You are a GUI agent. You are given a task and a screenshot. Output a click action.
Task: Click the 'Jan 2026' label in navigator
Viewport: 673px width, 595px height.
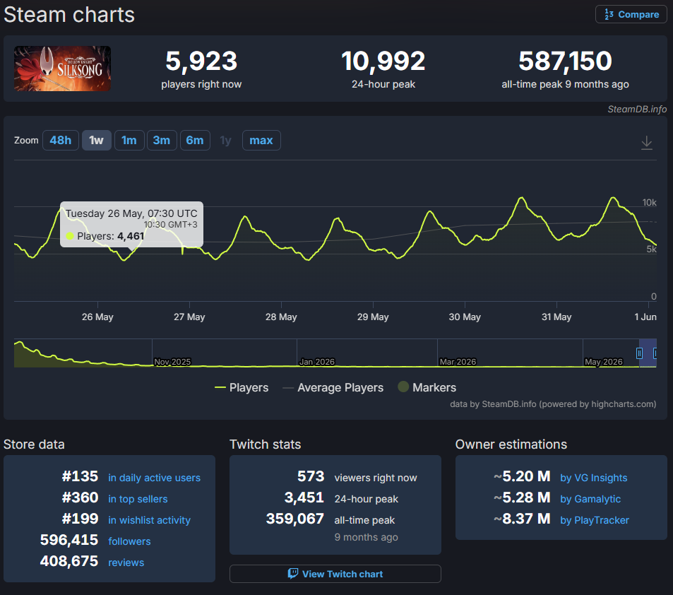[x=317, y=362]
